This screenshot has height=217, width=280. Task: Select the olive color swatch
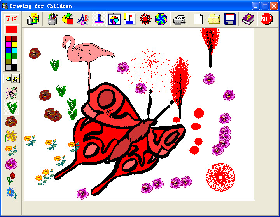pyautogui.click(x=9, y=62)
